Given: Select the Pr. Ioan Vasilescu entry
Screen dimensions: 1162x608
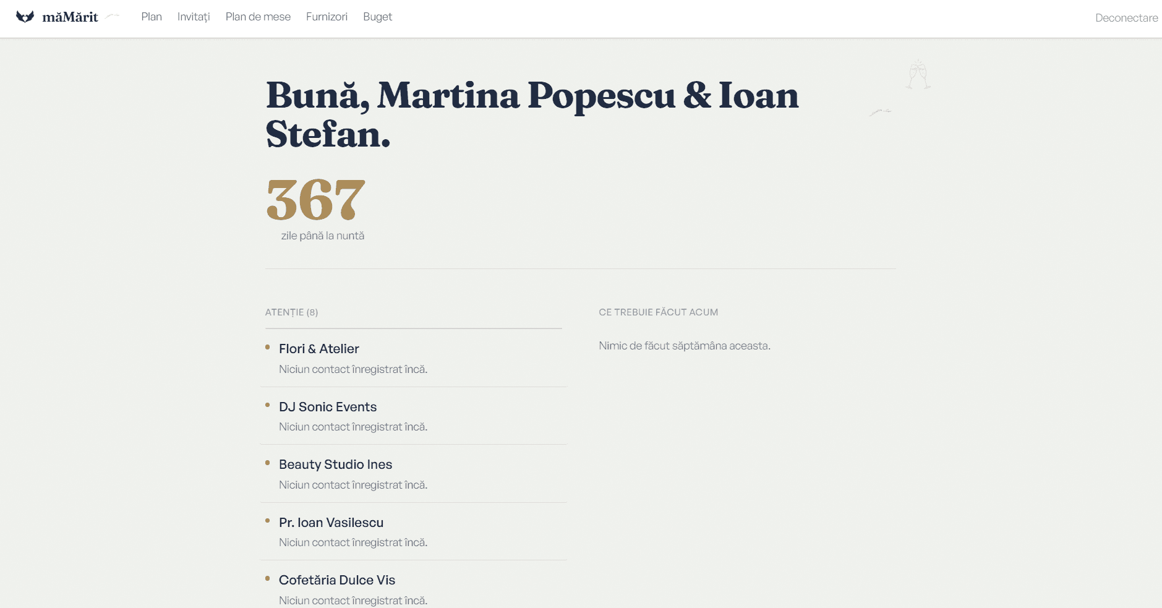Looking at the screenshot, I should [x=413, y=532].
